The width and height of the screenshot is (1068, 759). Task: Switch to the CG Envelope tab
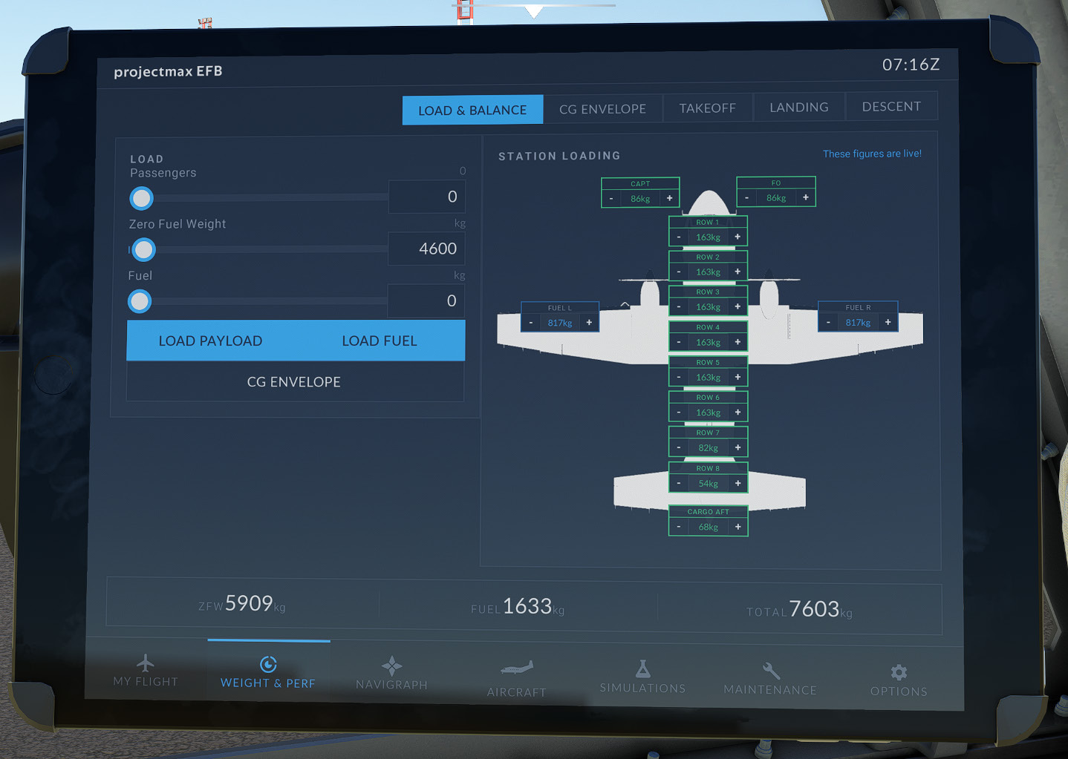[x=602, y=109]
